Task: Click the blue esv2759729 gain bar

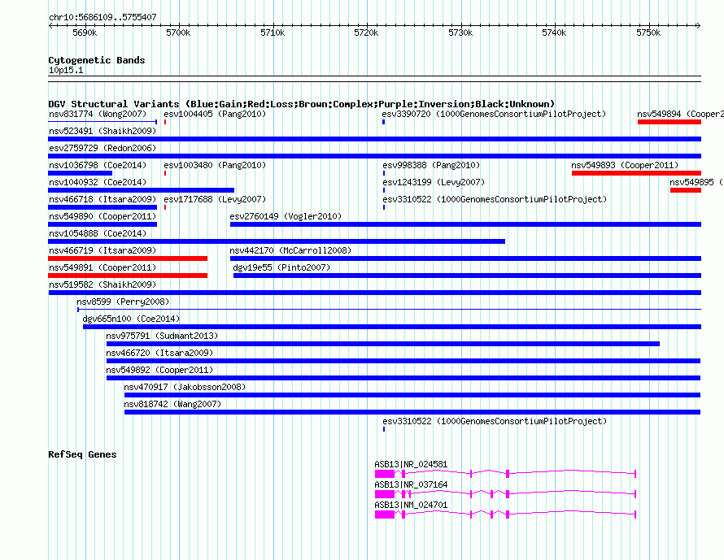Action: click(374, 156)
